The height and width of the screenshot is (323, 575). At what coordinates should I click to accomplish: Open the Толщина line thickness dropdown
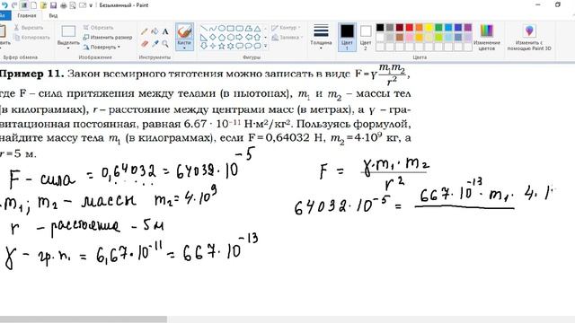321,37
